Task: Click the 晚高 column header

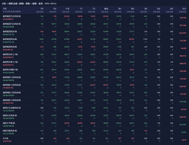Action: coord(106,9)
